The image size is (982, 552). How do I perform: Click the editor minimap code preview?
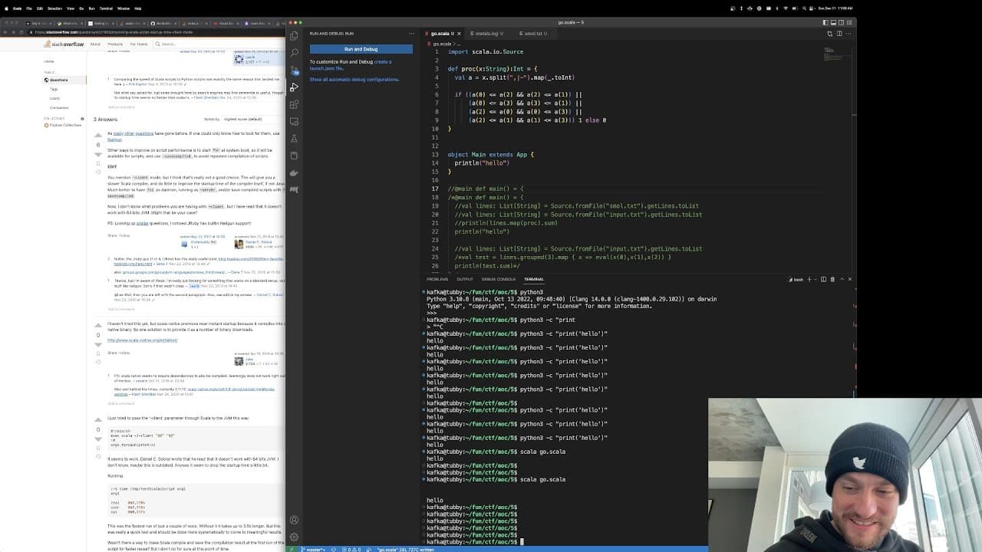pos(833,54)
